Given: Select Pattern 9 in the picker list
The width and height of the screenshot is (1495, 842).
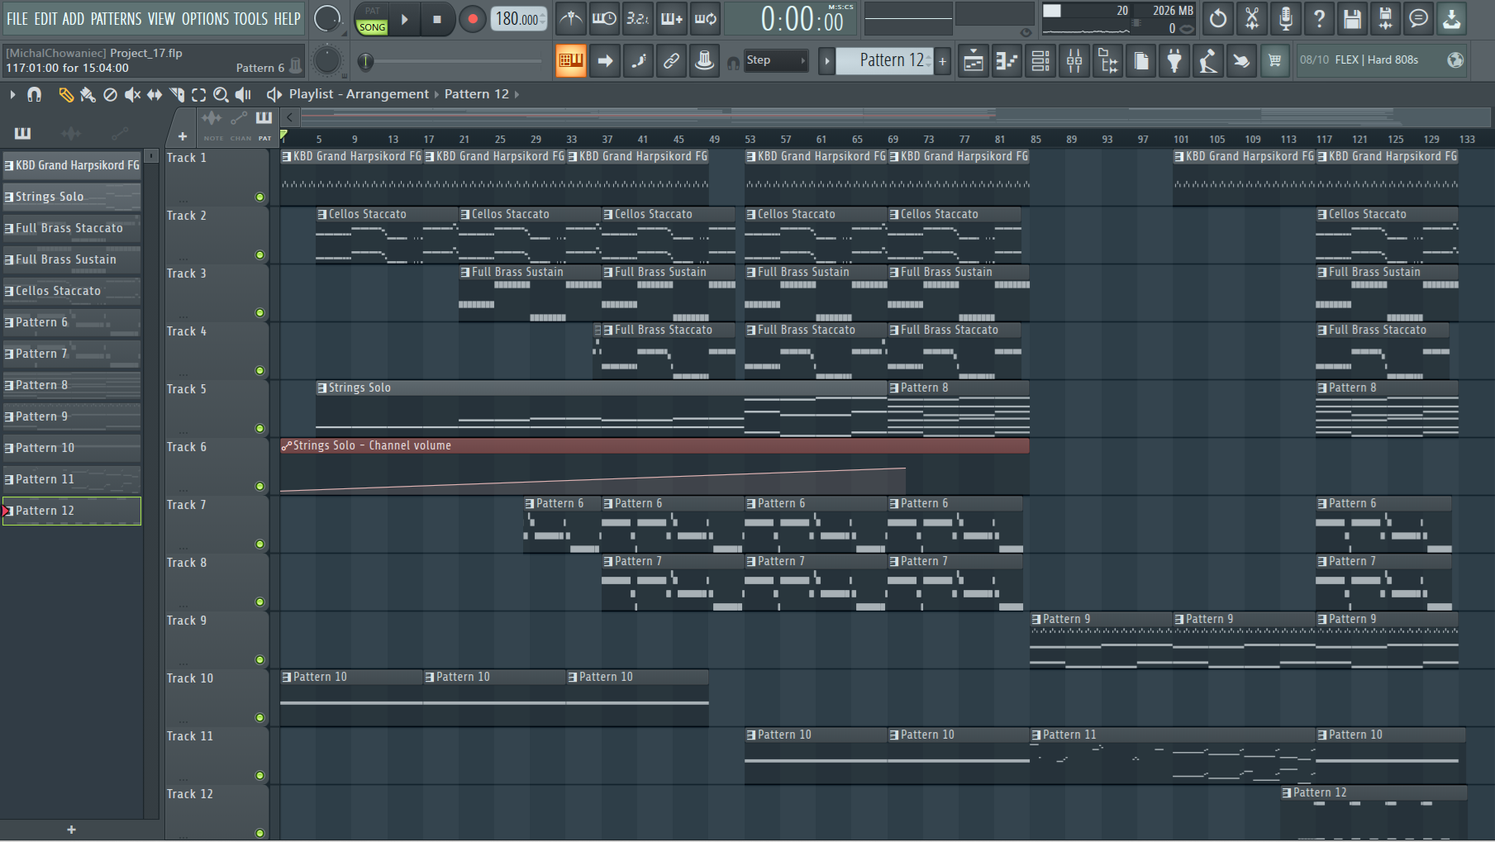Looking at the screenshot, I should [x=72, y=416].
